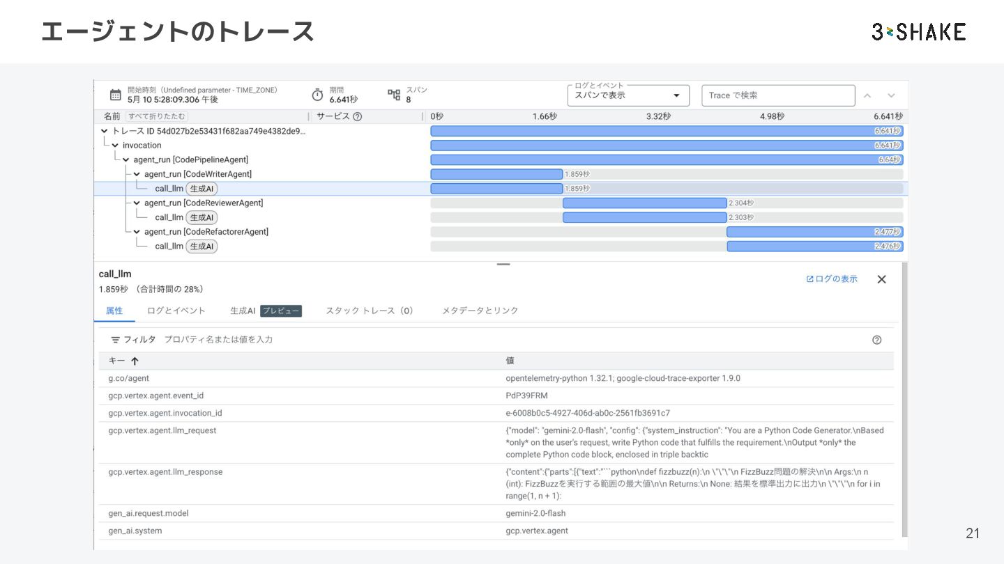The height and width of the screenshot is (564, 1004).
Task: Click the PdP39FRM value
Action: tap(526, 395)
